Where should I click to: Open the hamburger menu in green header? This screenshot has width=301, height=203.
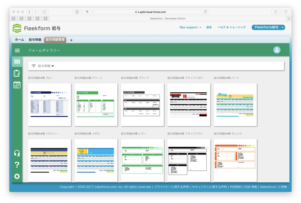pos(17,50)
